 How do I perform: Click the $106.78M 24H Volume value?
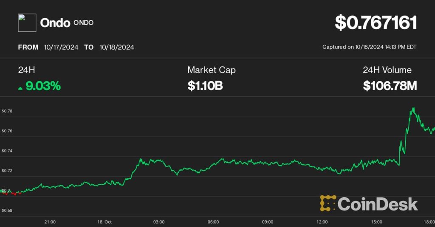click(x=390, y=86)
